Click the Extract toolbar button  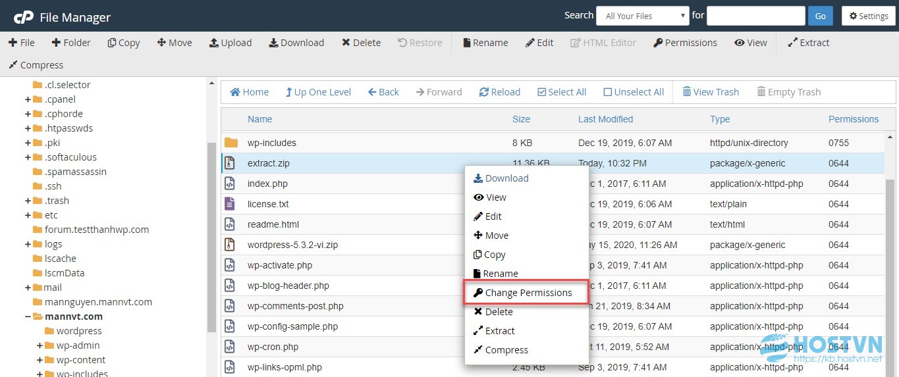click(x=808, y=42)
